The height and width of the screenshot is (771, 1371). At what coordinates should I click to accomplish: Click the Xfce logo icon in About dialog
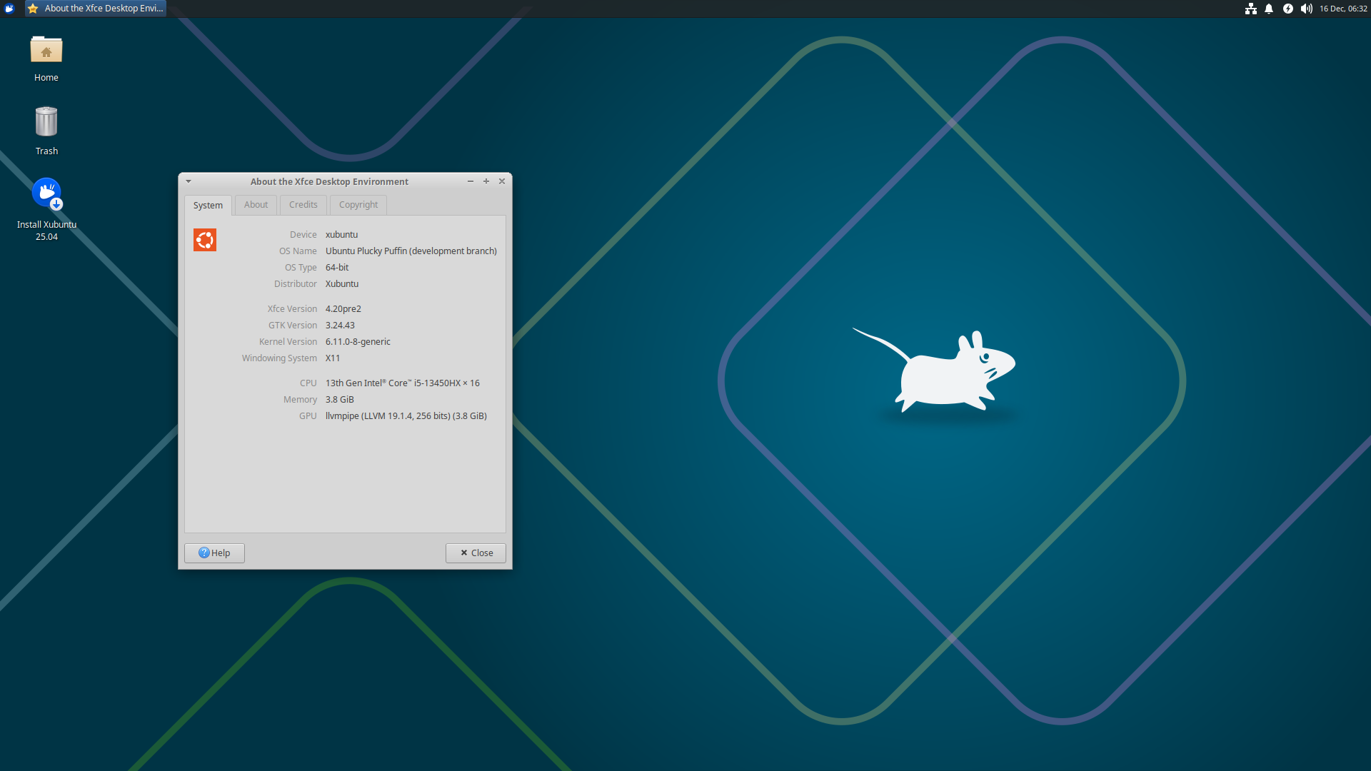pyautogui.click(x=204, y=240)
